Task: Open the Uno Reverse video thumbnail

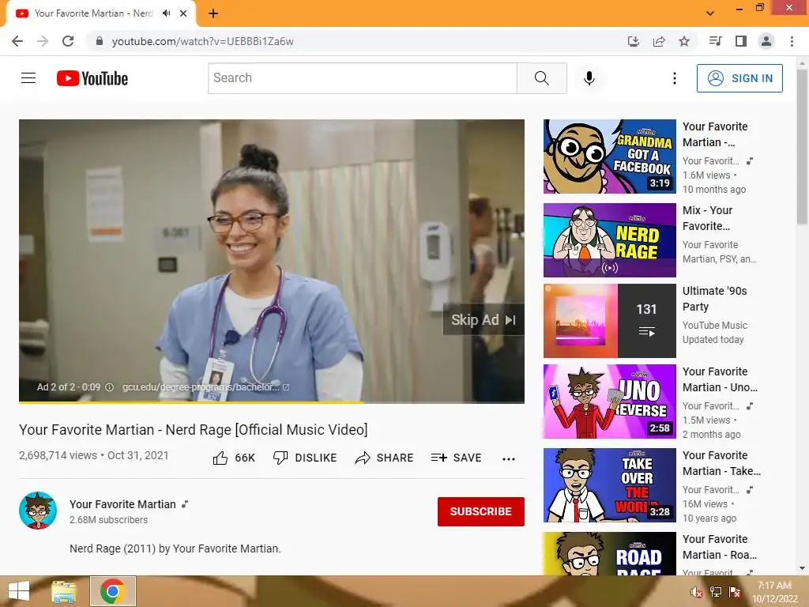Action: [609, 402]
